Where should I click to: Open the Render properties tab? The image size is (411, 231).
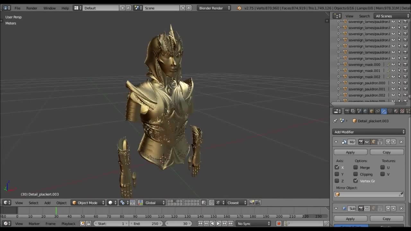(348, 111)
